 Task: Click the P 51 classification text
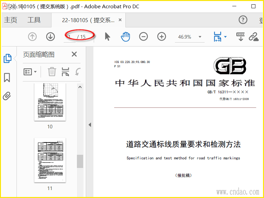(x=117, y=66)
